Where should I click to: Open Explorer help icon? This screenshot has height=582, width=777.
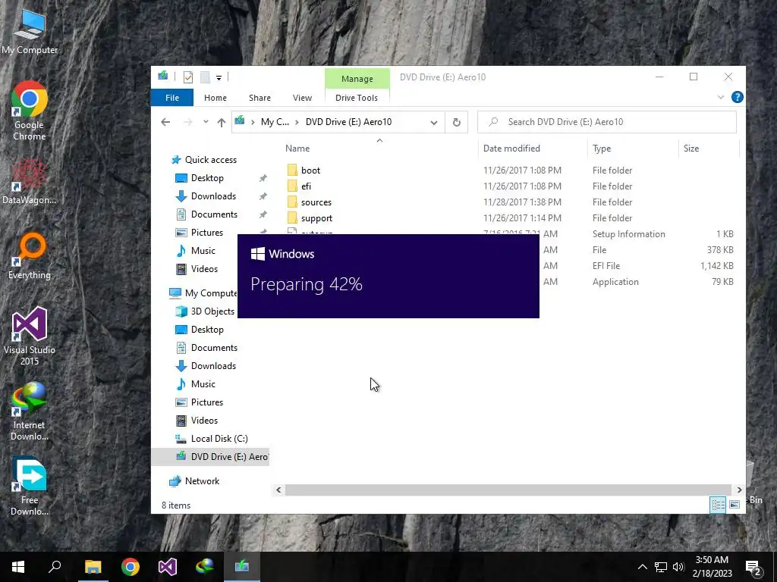(737, 98)
